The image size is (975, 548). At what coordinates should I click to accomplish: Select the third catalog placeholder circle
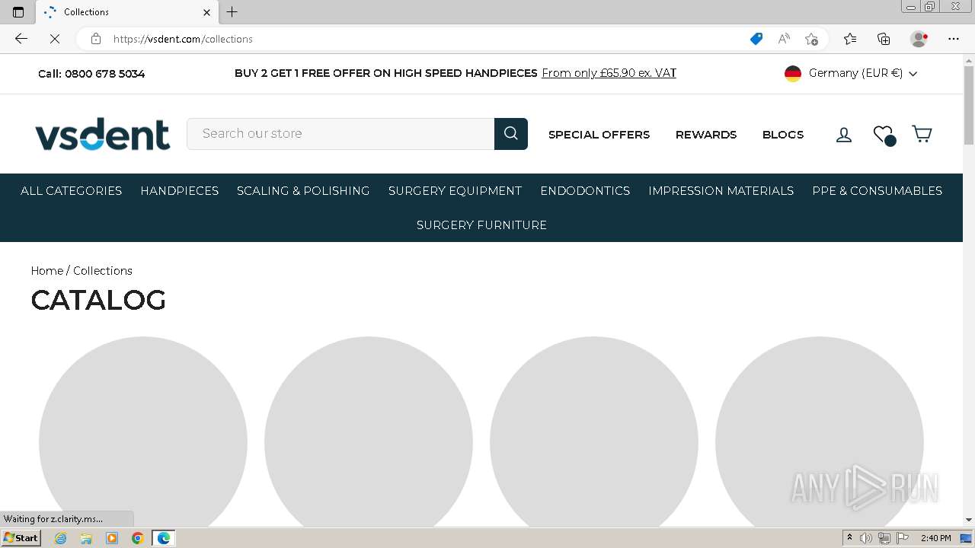pyautogui.click(x=594, y=432)
